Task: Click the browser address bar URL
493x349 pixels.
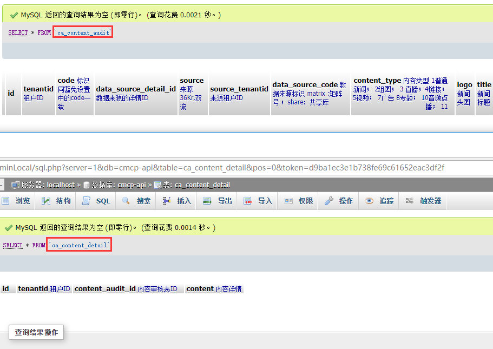Action: [x=222, y=168]
